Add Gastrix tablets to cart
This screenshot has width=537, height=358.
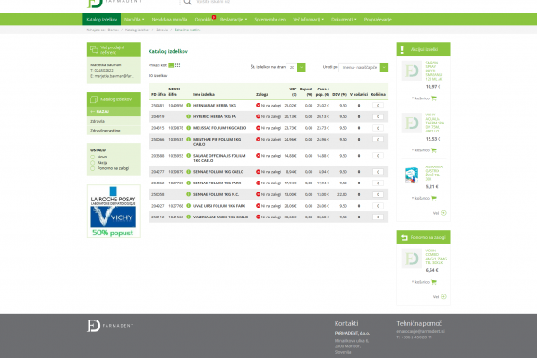pyautogui.click(x=424, y=199)
